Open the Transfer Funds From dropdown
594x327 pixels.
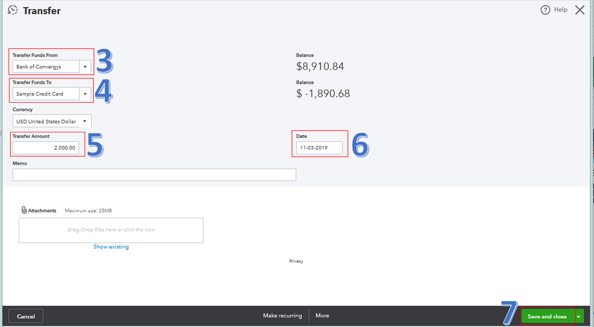[85, 67]
